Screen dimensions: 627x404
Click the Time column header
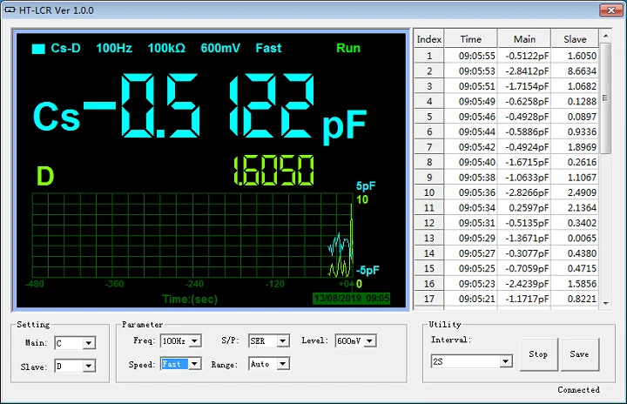(x=470, y=39)
